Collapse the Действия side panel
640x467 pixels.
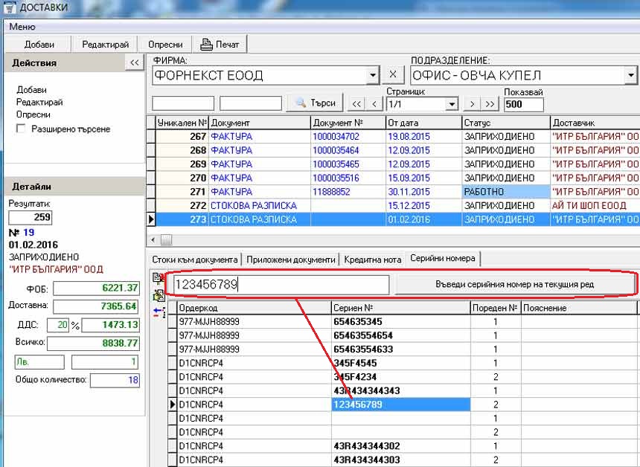tap(134, 62)
